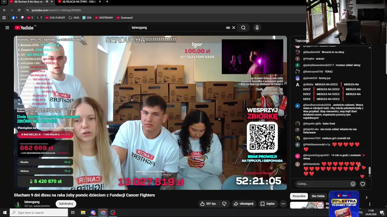This screenshot has width=387, height=217.
Task: Mute the first tab via speaker icon
Action: click(x=47, y=2)
